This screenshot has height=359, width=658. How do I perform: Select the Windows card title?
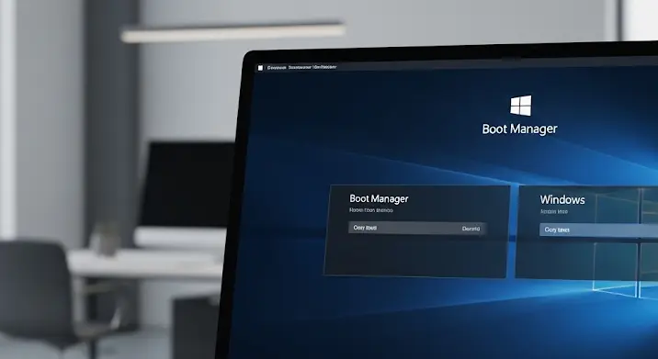562,199
